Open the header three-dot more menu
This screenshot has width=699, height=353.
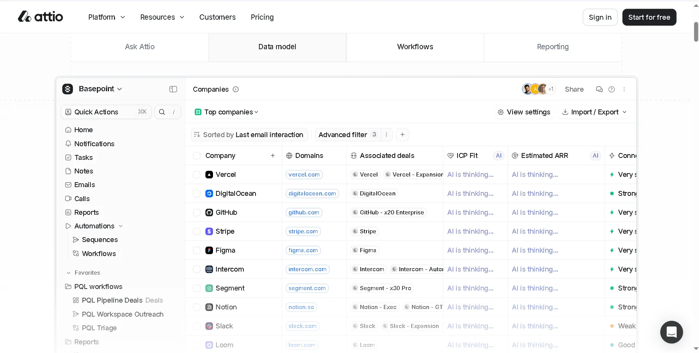click(624, 89)
